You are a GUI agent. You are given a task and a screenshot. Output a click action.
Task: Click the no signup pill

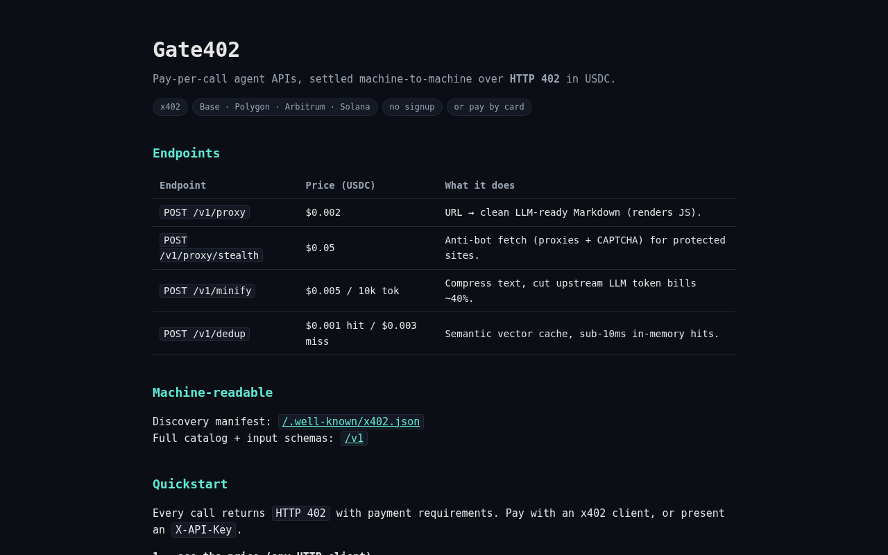[412, 107]
